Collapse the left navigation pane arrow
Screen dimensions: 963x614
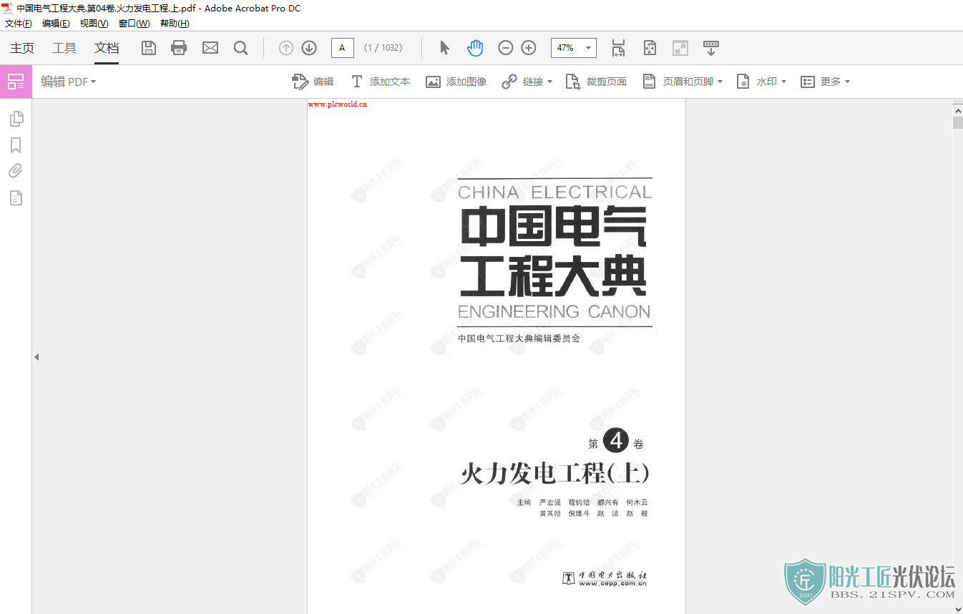coord(36,356)
